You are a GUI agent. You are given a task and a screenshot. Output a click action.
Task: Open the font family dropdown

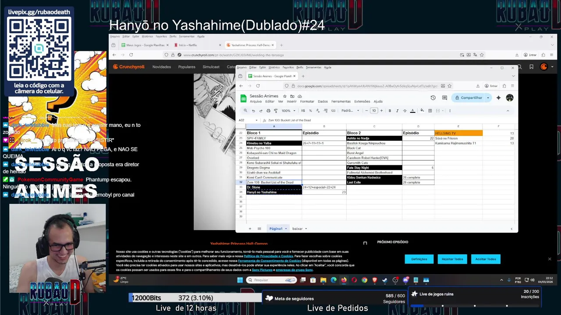point(350,111)
